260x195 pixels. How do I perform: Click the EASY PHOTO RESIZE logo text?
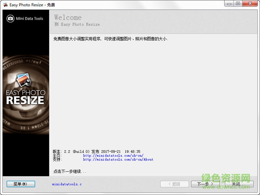(25, 96)
